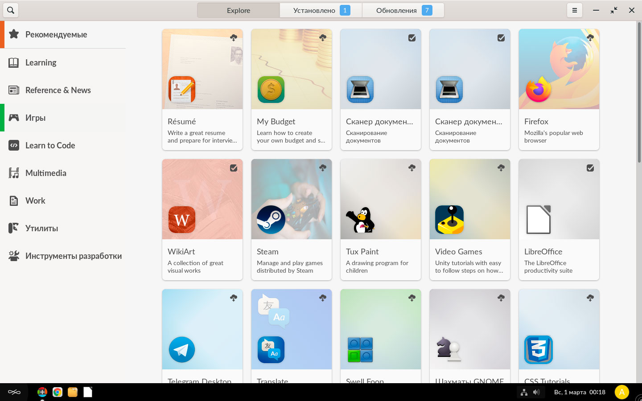Open the Tux Paint penguin icon
This screenshot has width=642, height=401.
(x=360, y=220)
